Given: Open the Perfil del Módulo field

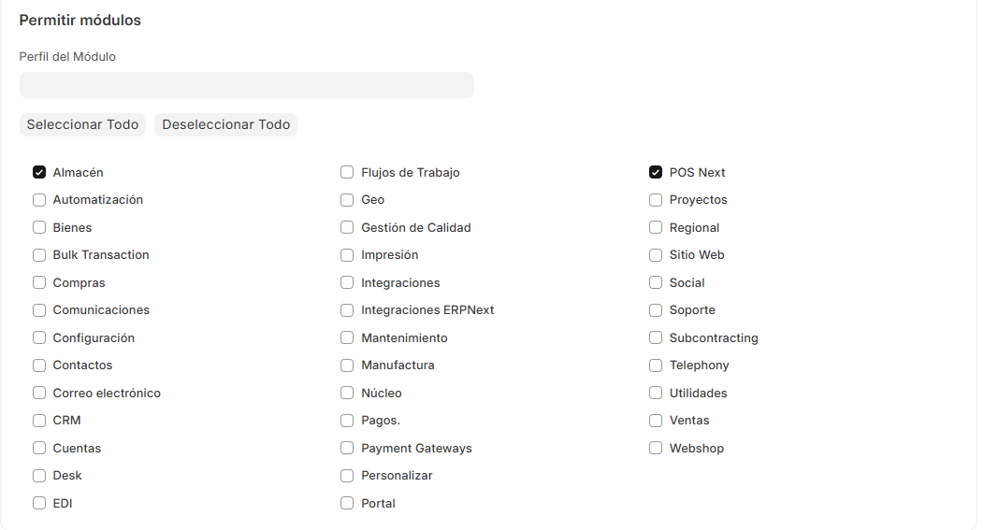Looking at the screenshot, I should tap(246, 85).
